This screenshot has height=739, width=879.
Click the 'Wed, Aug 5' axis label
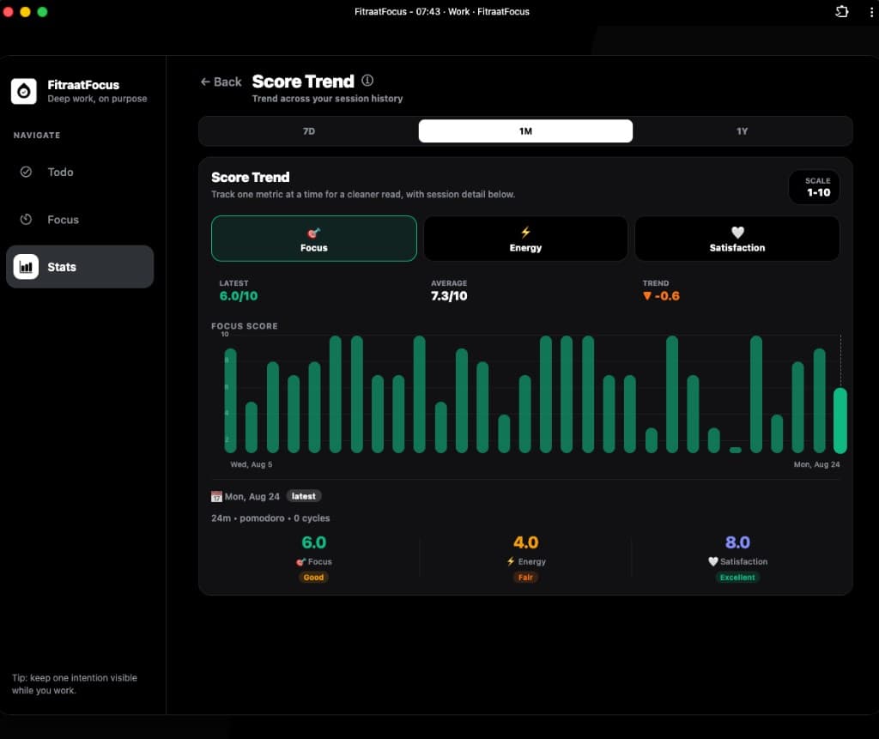coord(252,464)
